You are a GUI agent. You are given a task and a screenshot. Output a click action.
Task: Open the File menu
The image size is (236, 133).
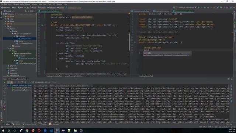pos(2,4)
